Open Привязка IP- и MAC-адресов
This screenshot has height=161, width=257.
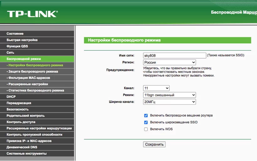[x=37, y=141]
